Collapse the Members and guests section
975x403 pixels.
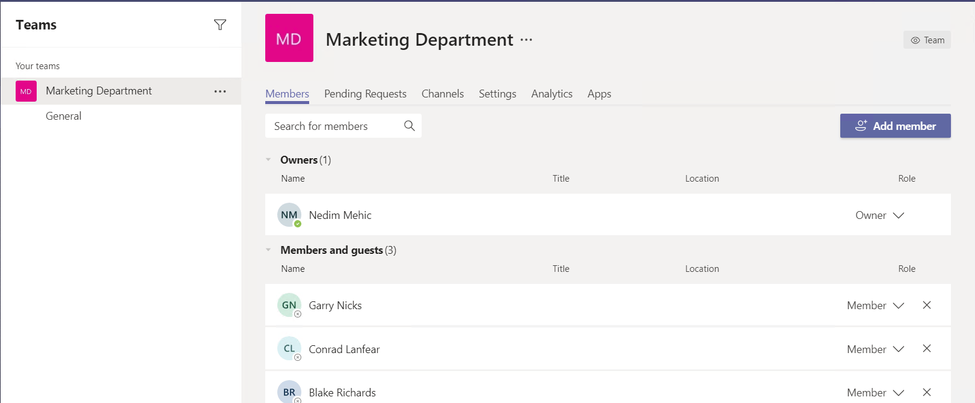pyautogui.click(x=268, y=250)
